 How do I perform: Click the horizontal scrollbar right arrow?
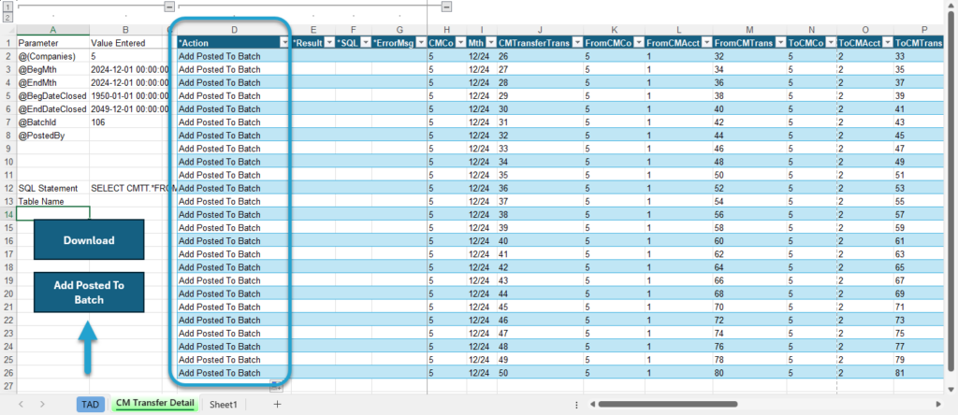[x=939, y=404]
